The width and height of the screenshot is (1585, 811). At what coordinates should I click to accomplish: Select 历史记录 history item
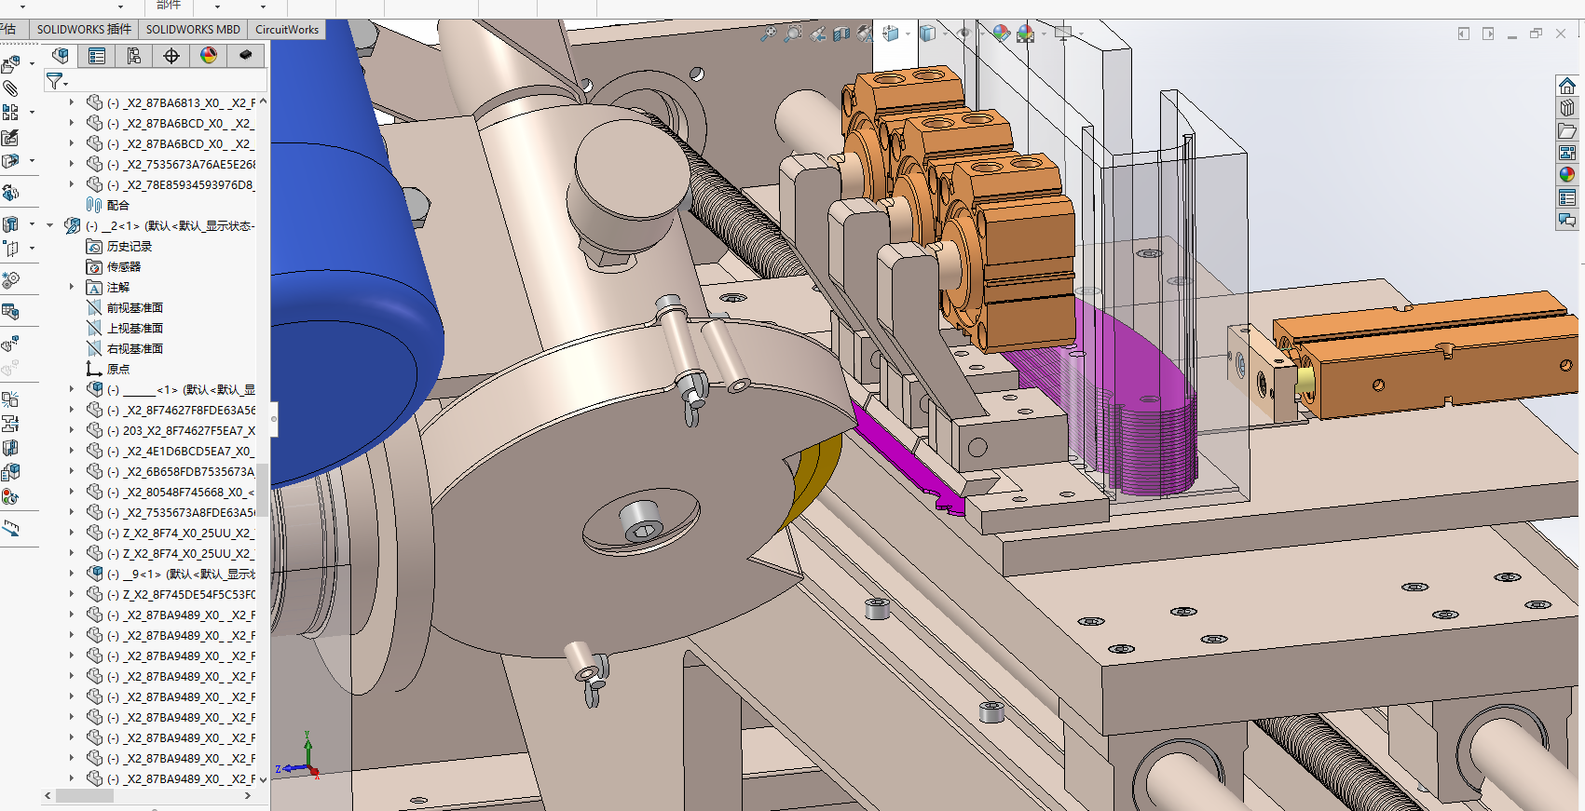coord(119,246)
